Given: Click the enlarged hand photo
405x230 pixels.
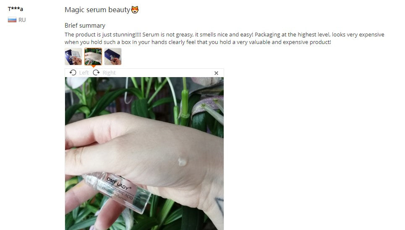Looking at the screenshot, I should pos(144,153).
